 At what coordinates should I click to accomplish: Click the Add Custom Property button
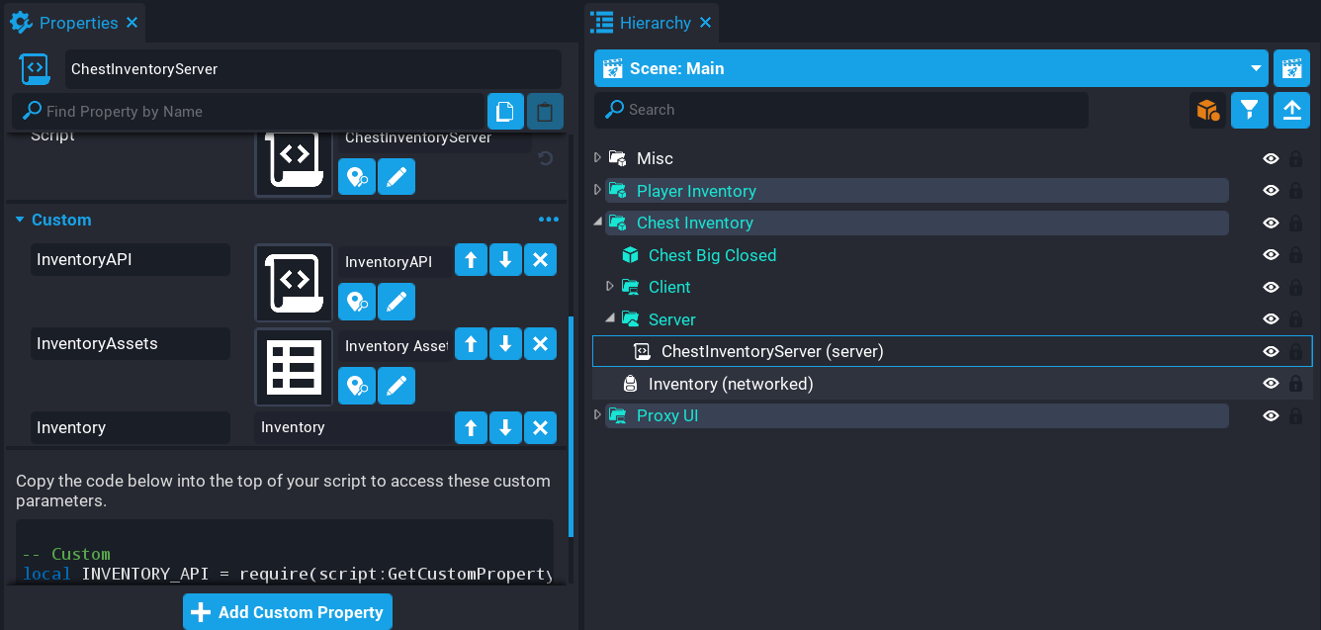click(288, 612)
